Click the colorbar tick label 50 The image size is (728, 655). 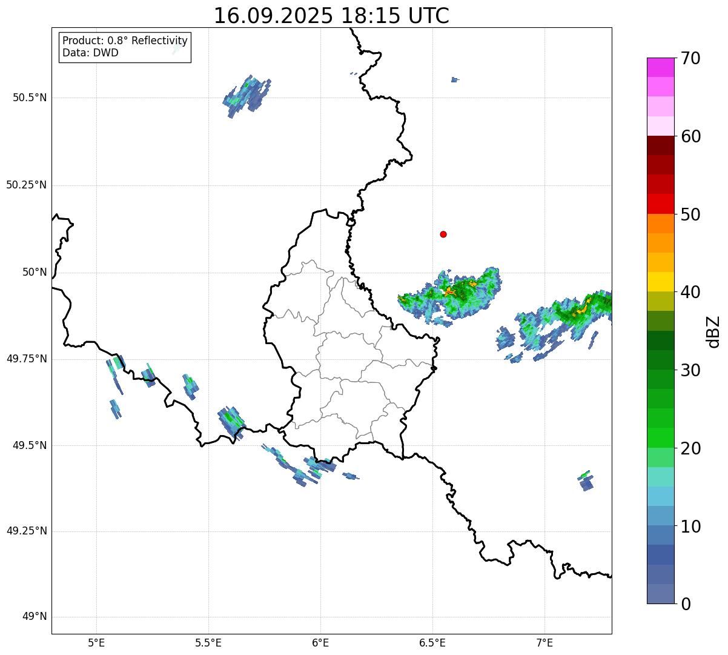click(690, 214)
